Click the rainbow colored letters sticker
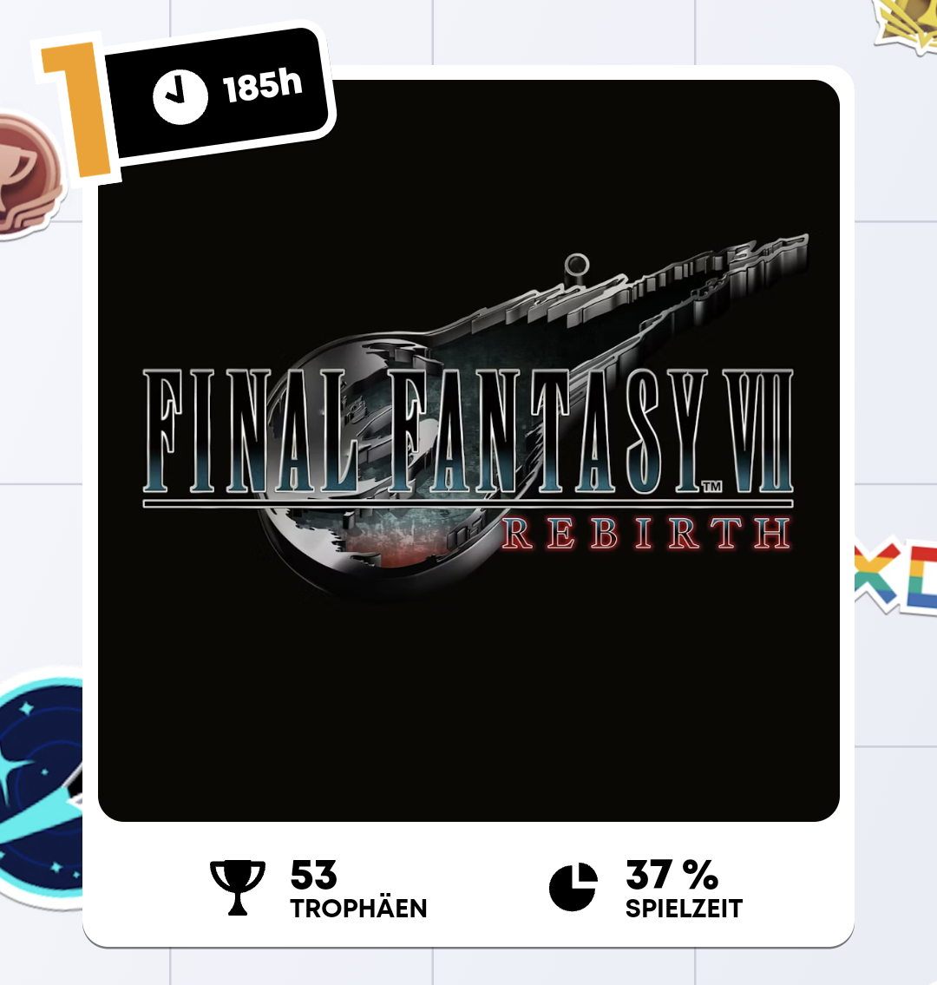937x985 pixels. coord(895,575)
